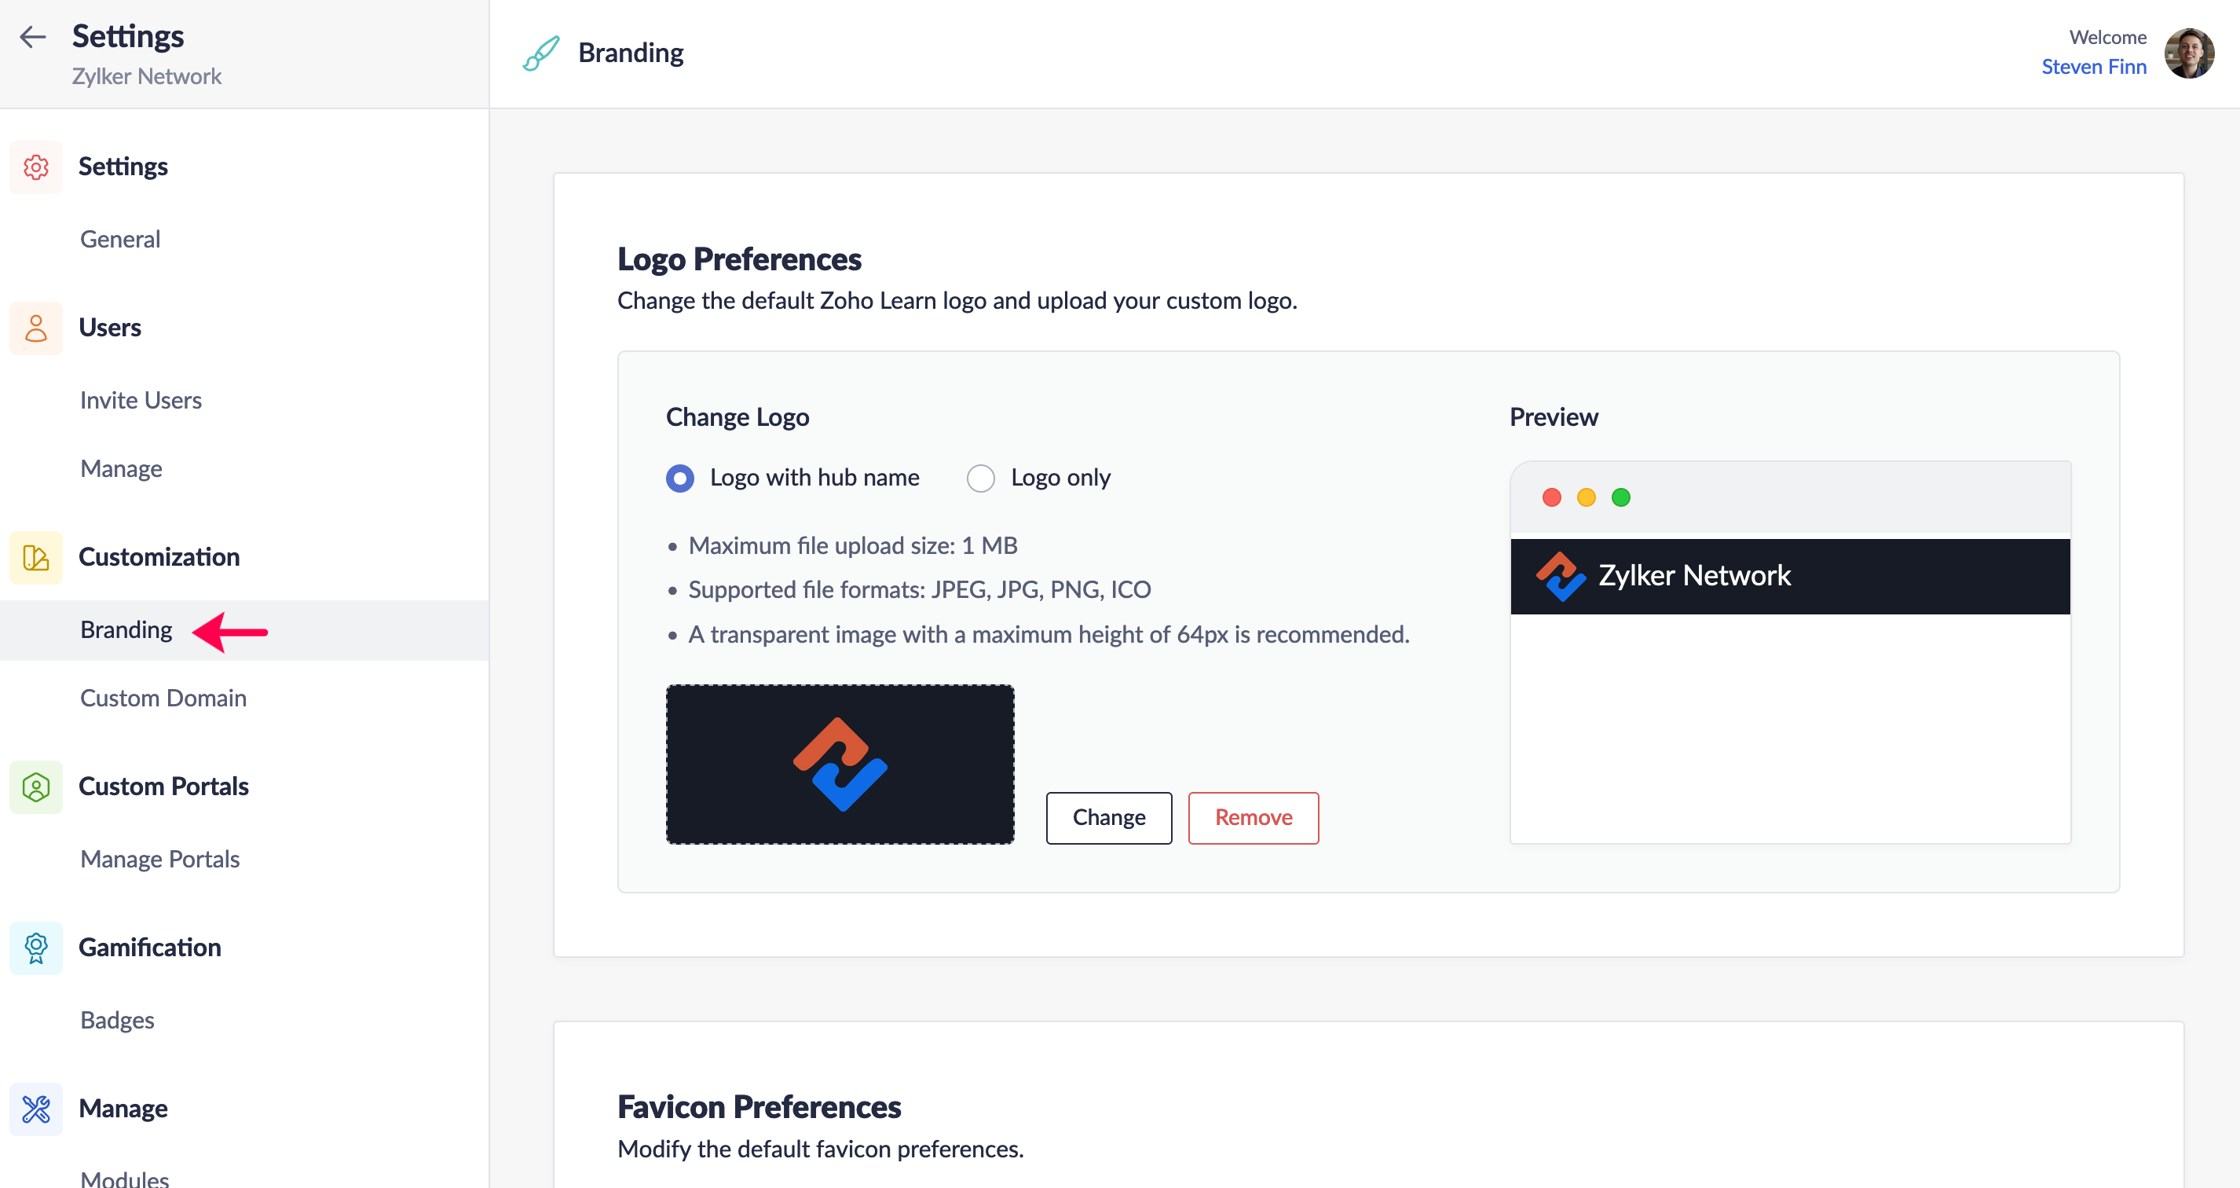2240x1188 pixels.
Task: Click the Manage tools icon
Action: pyautogui.click(x=35, y=1109)
